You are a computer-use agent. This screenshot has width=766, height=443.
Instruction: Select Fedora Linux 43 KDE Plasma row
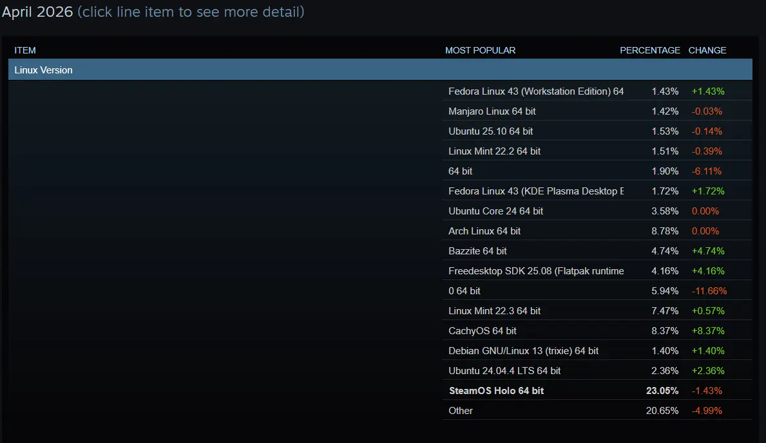point(597,191)
